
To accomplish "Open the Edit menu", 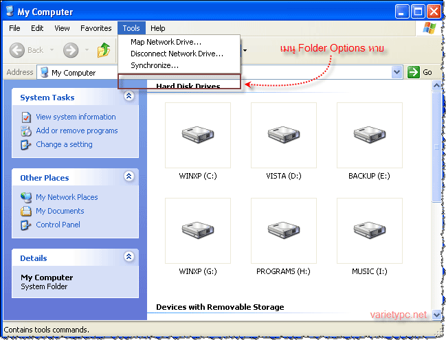I will point(37,28).
